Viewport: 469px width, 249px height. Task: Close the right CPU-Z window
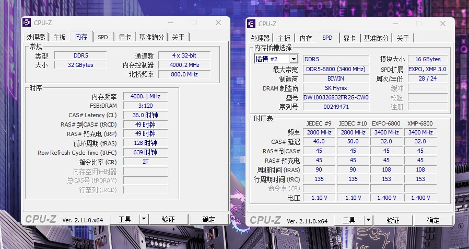coord(443,24)
